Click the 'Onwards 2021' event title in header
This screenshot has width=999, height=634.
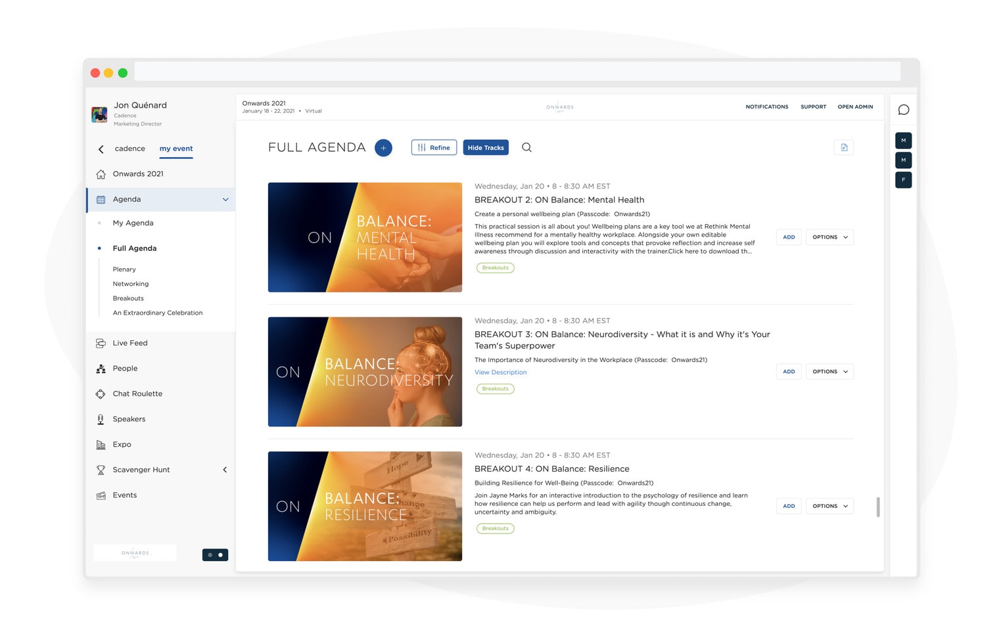tap(264, 103)
